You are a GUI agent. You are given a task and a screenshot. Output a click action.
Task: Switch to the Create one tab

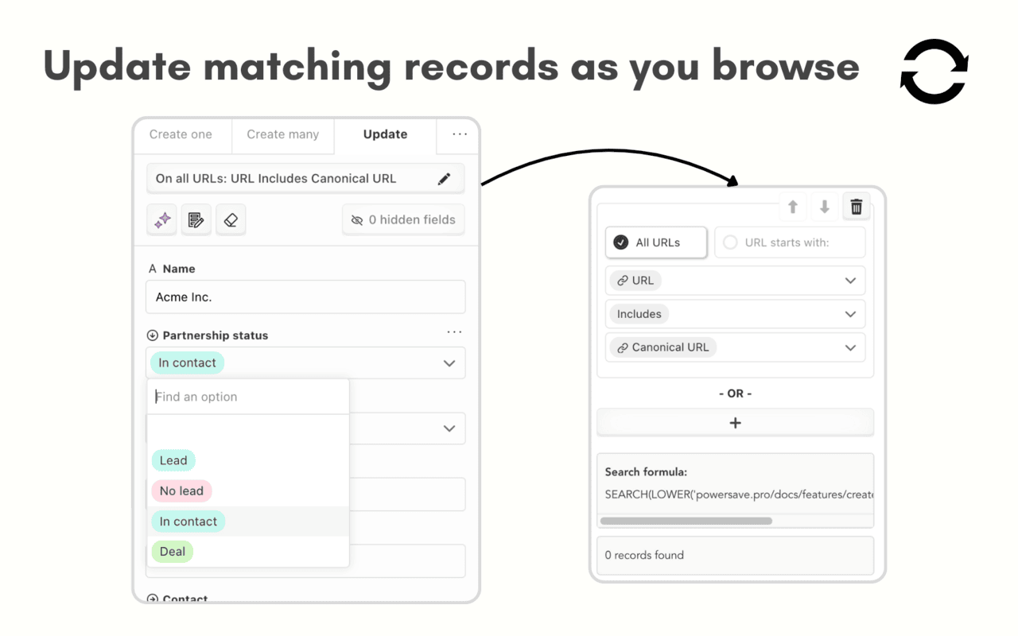tap(181, 134)
